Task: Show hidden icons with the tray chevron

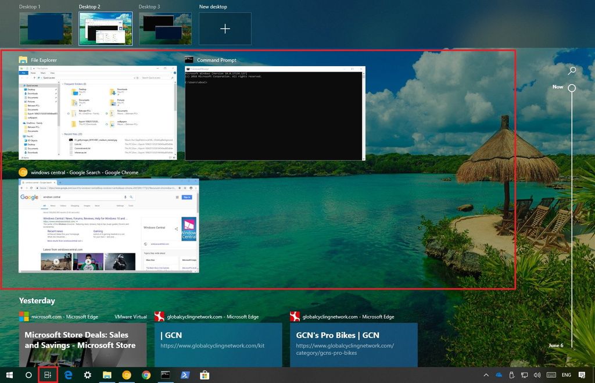Action: click(x=486, y=375)
